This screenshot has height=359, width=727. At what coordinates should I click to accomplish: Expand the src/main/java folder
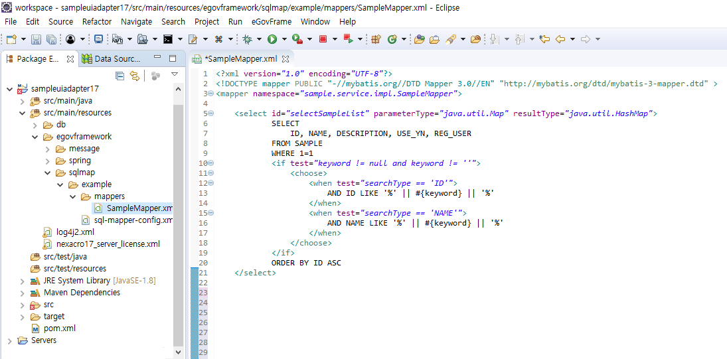[23, 101]
